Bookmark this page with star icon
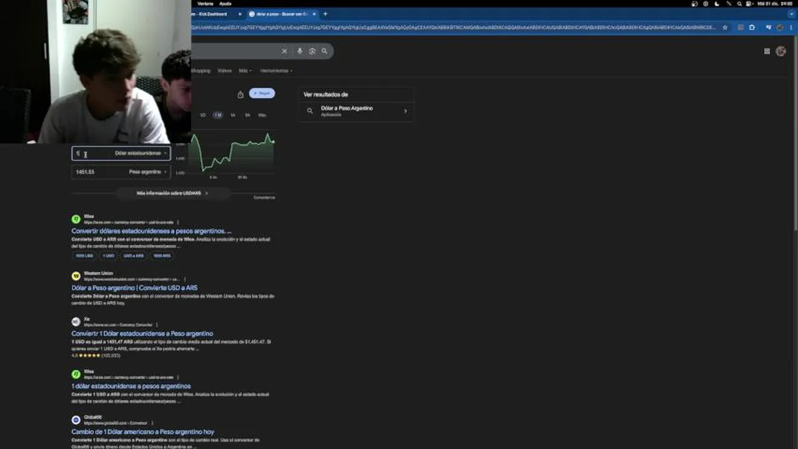Image resolution: width=798 pixels, height=449 pixels. point(725,27)
